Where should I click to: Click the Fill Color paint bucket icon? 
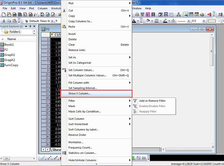click(148, 21)
